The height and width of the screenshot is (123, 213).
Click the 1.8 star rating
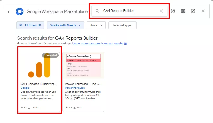(24, 108)
